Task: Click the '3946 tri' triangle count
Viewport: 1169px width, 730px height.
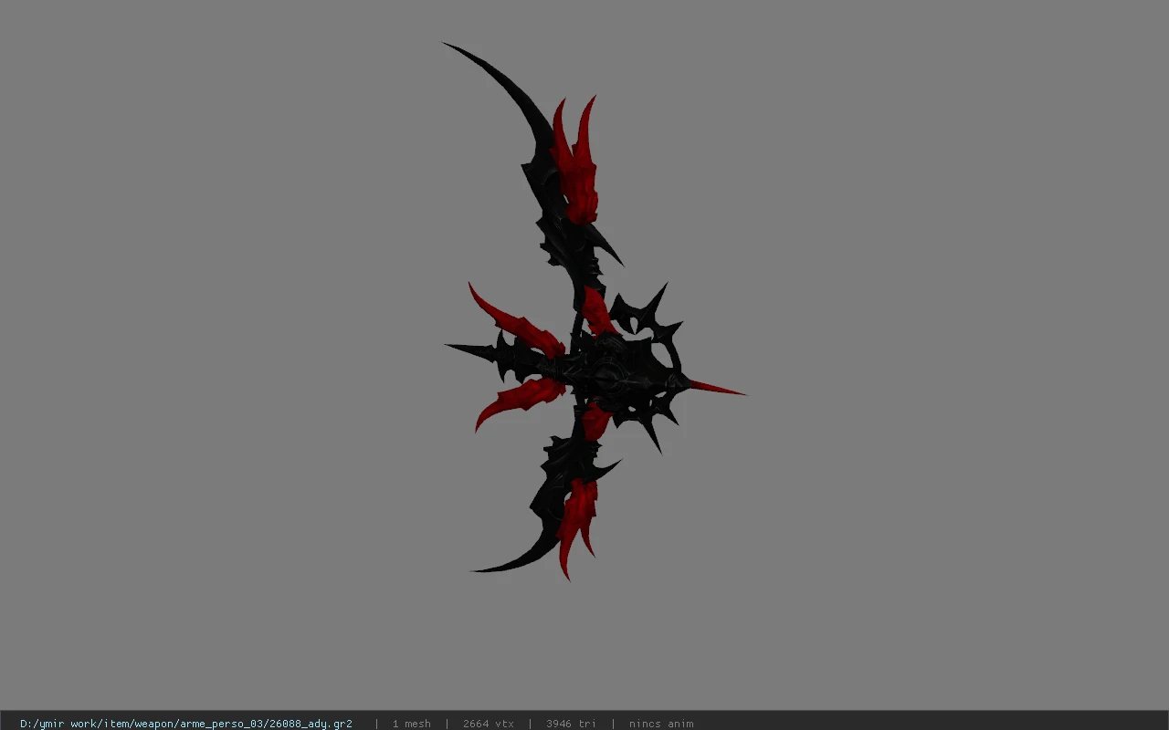Action: [572, 724]
